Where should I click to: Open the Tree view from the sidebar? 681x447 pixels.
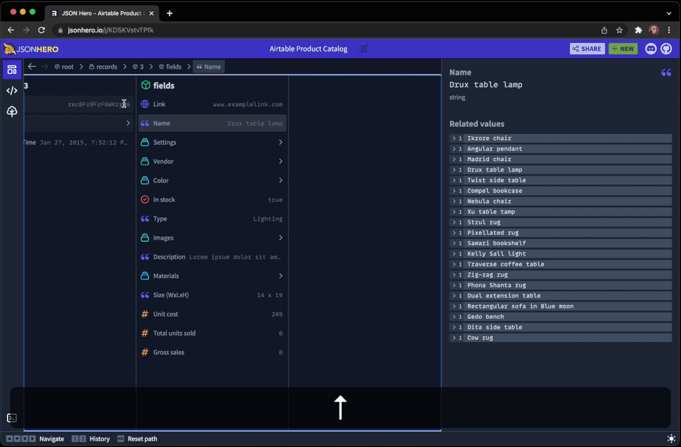(11, 111)
